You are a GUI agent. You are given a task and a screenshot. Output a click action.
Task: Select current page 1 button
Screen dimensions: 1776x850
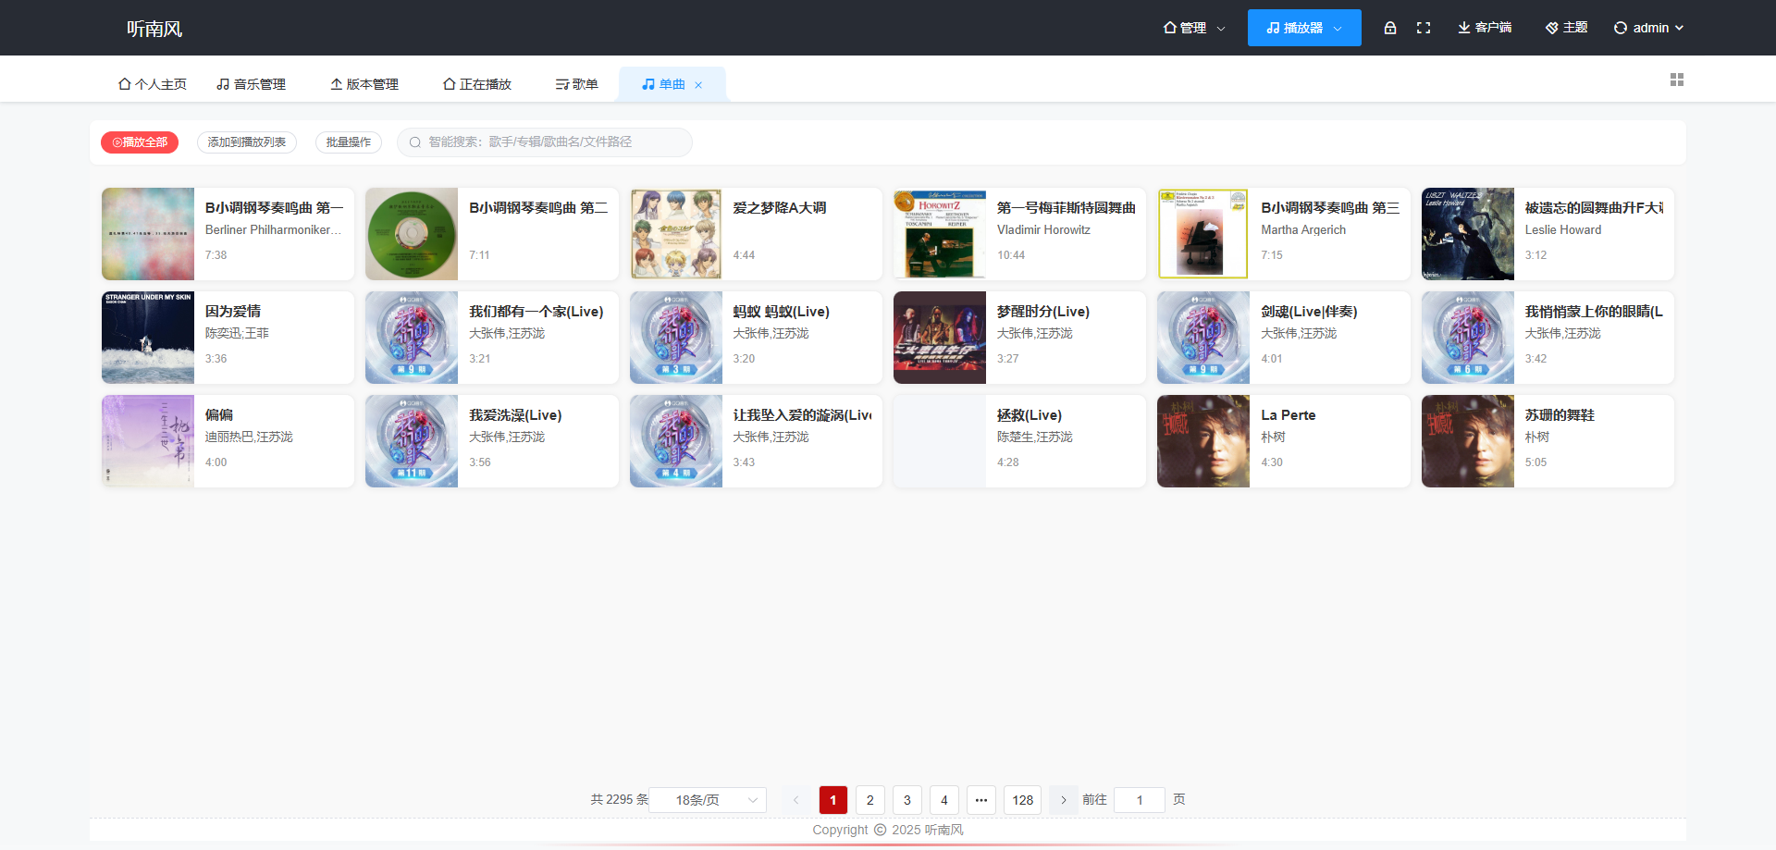(833, 800)
